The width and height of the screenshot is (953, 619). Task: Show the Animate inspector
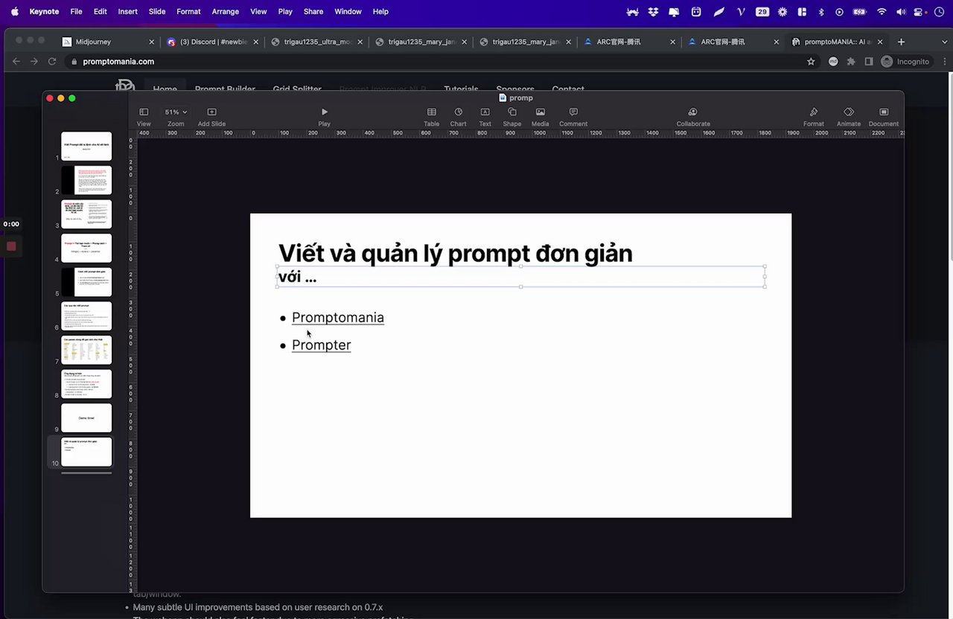coord(849,117)
